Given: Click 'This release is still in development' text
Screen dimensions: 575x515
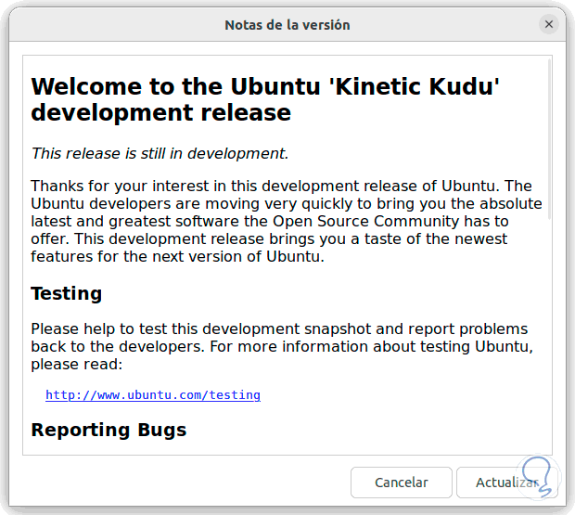Looking at the screenshot, I should click(160, 153).
